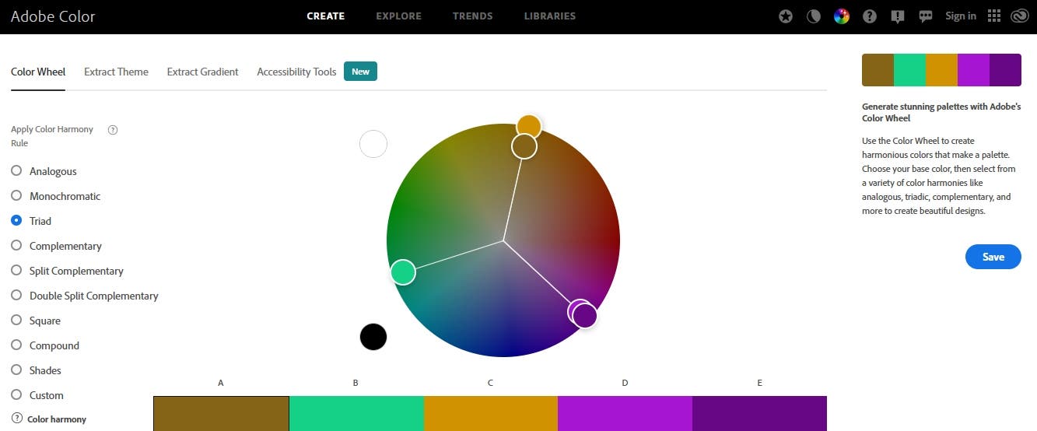Open the apps grid icon
The image size is (1037, 431).
993,16
